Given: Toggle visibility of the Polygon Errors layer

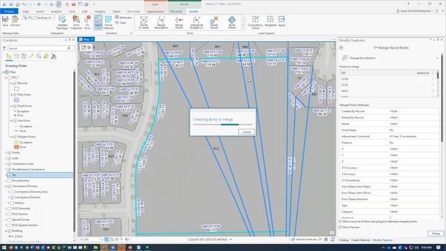Looking at the screenshot, I should pyautogui.click(x=15, y=137).
